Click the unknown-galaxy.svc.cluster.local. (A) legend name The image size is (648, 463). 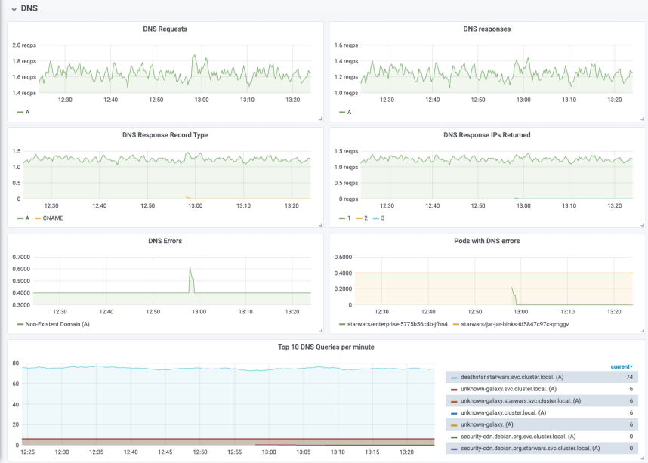coord(509,389)
